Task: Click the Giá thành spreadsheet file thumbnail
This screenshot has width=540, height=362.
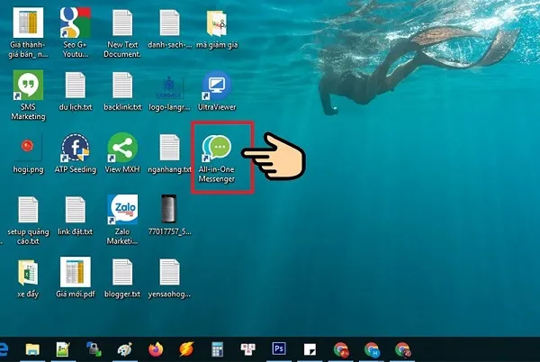Action: (x=25, y=23)
